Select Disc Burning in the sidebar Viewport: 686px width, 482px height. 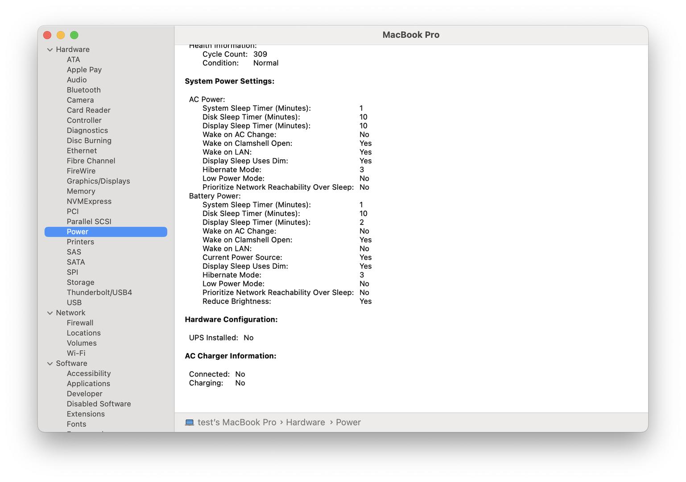click(x=89, y=141)
